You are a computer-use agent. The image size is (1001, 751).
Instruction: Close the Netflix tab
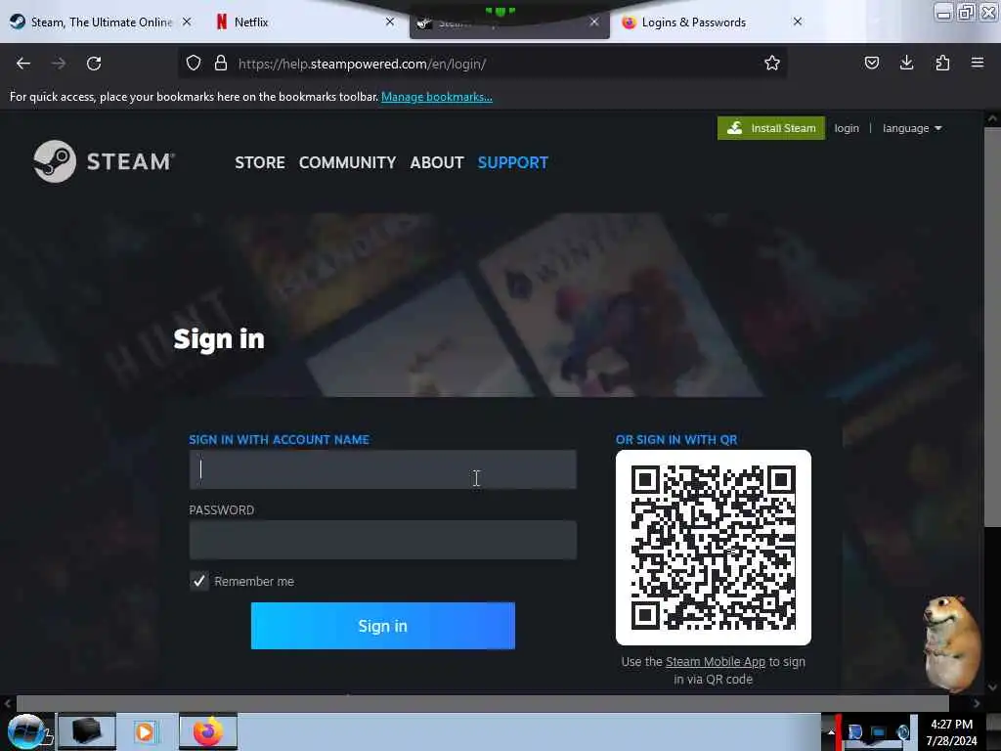pyautogui.click(x=390, y=22)
